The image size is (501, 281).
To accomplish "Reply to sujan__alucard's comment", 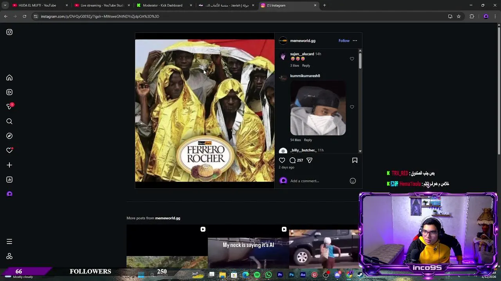I will (306, 66).
